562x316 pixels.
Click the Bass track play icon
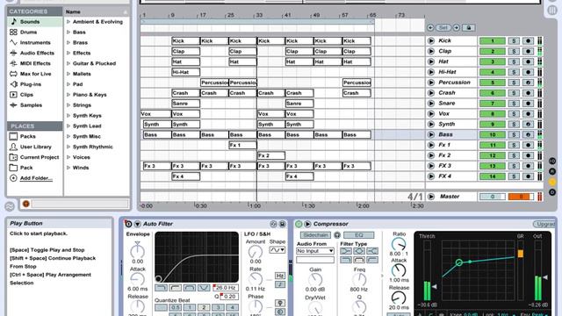431,134
